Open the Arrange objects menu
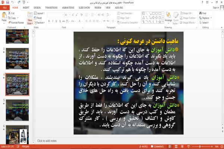 168,17
